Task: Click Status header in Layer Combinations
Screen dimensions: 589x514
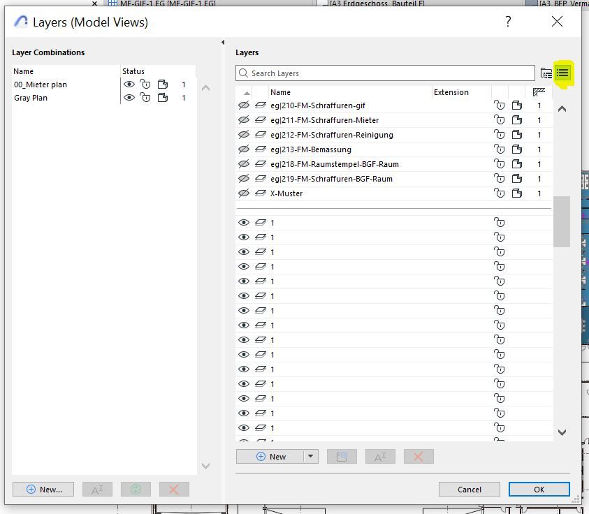Action: coord(133,71)
